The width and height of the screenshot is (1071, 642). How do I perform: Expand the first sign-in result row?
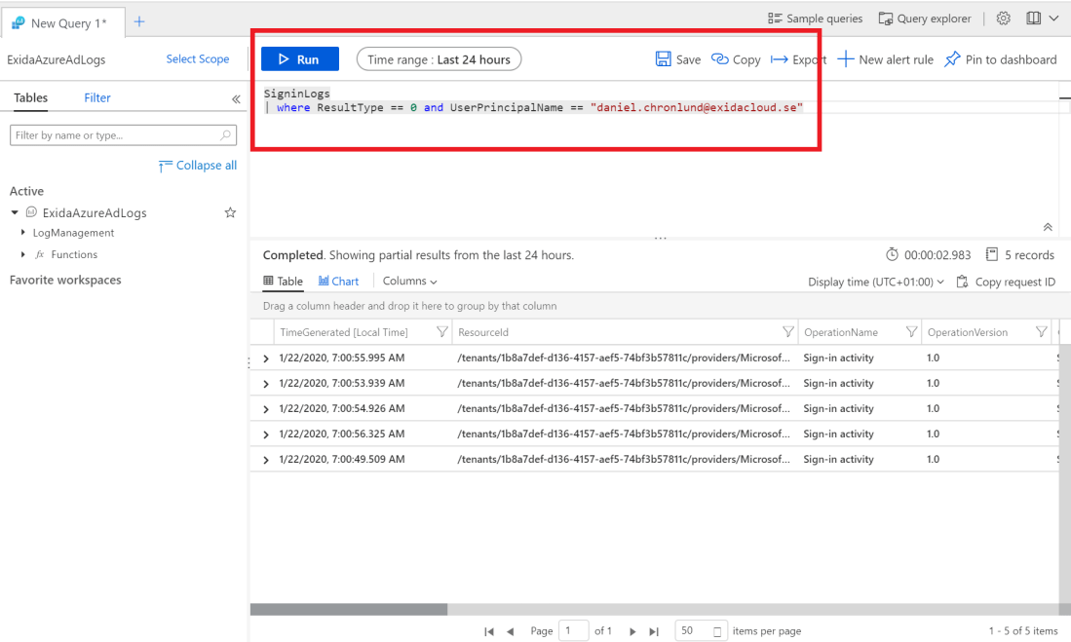pos(266,359)
